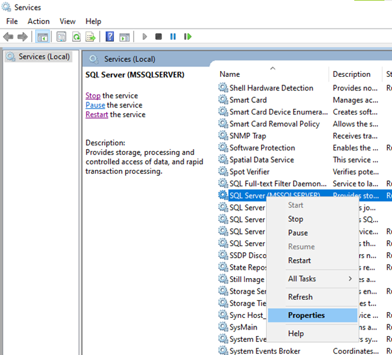Toggle Show/Hide Action Pane icon
The height and width of the screenshot is (355, 392).
point(124,36)
